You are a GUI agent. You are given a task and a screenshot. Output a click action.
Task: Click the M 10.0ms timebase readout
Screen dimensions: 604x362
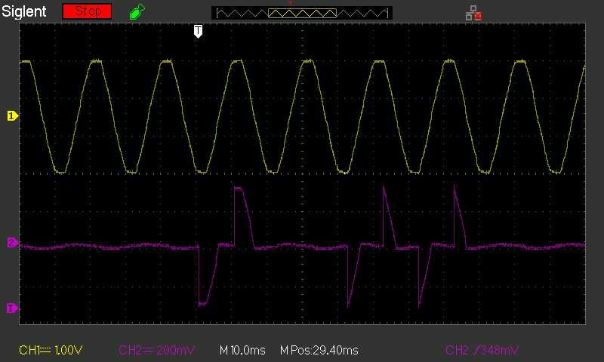click(x=242, y=350)
